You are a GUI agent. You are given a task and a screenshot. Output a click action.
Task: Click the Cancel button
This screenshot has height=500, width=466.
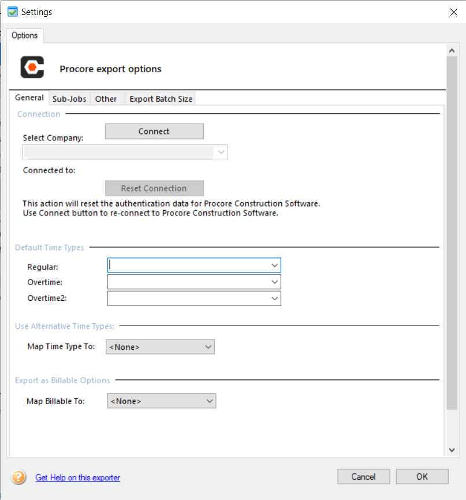(364, 477)
